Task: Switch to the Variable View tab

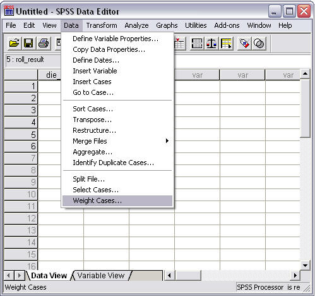Action: click(x=101, y=276)
